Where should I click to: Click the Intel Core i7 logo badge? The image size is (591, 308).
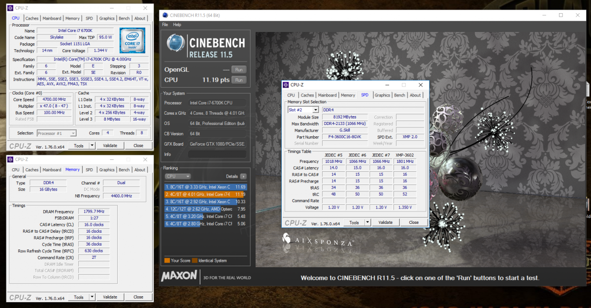coord(132,41)
